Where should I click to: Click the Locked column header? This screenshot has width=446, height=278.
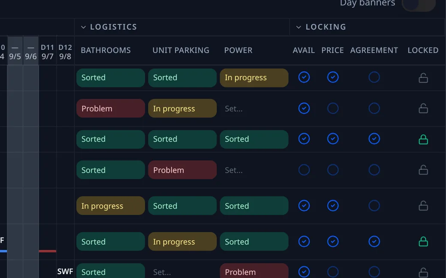click(423, 50)
